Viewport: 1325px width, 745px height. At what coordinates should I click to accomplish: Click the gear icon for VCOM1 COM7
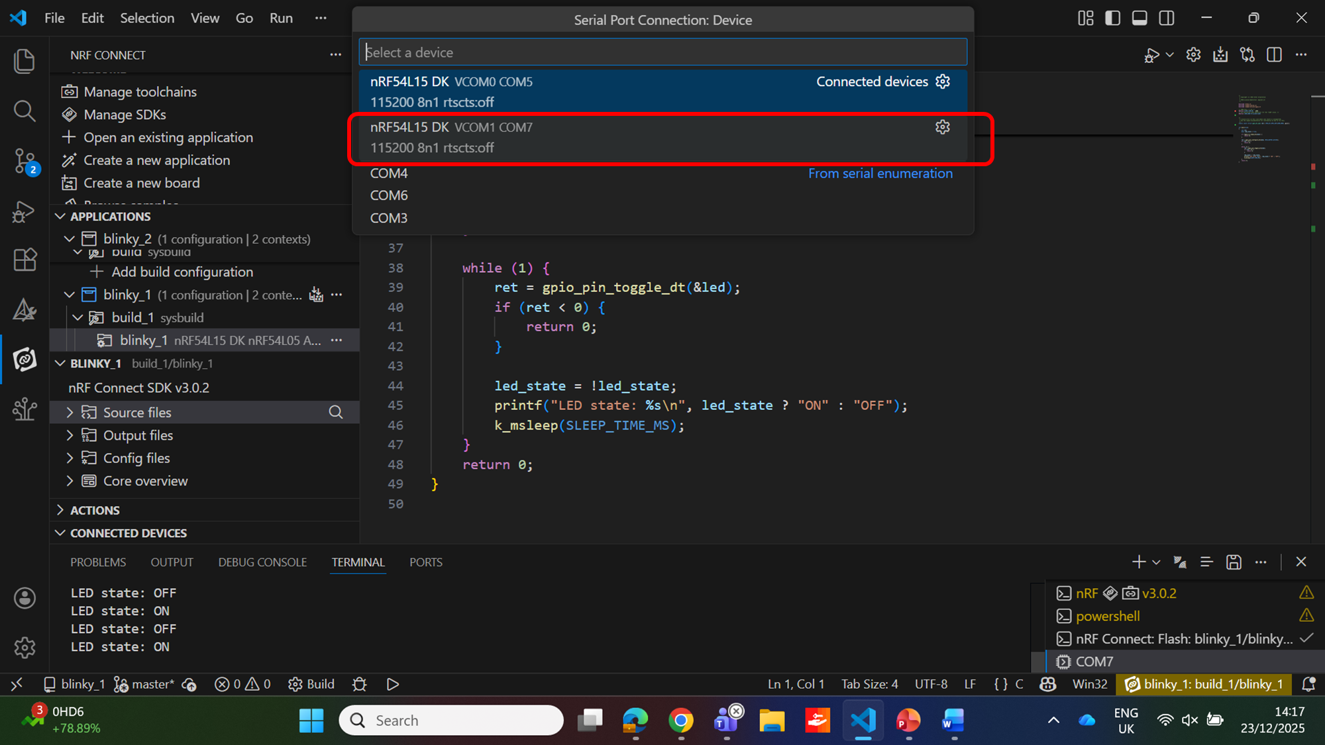[942, 127]
